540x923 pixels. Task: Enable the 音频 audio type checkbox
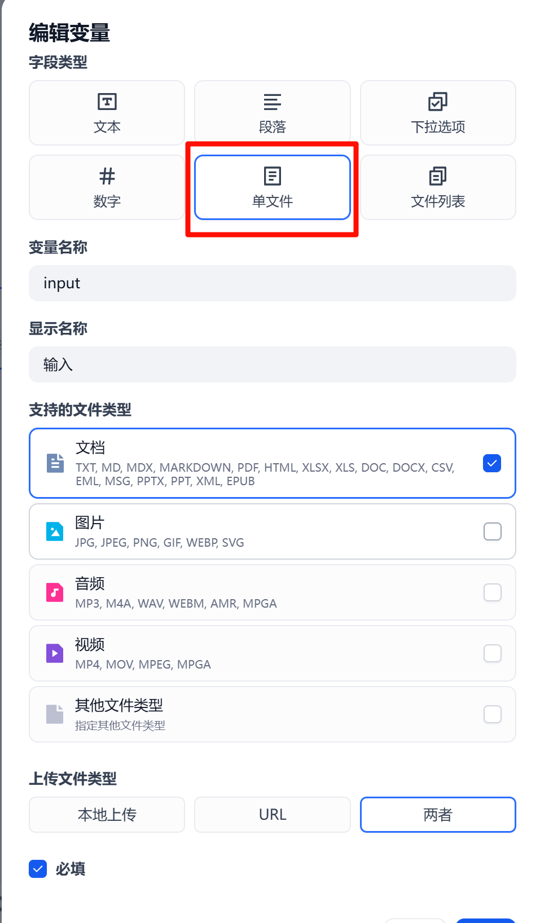pos(492,592)
